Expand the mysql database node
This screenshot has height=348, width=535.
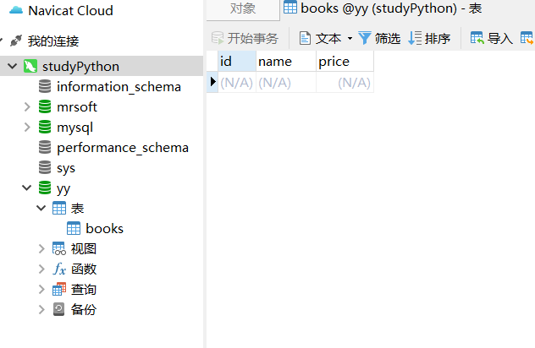(27, 127)
